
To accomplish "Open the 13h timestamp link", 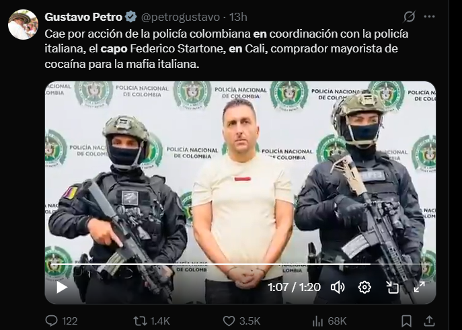I will pyautogui.click(x=238, y=17).
